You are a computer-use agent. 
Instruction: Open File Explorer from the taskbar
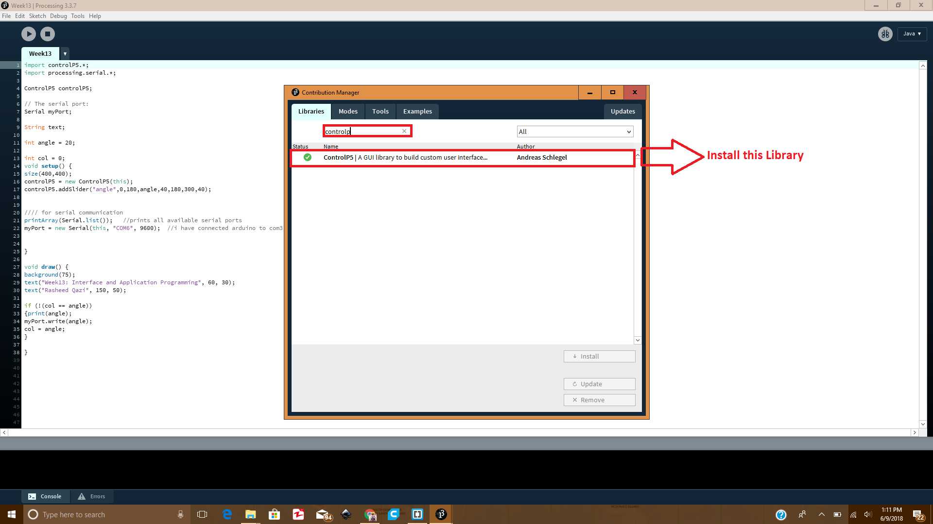[x=250, y=514]
